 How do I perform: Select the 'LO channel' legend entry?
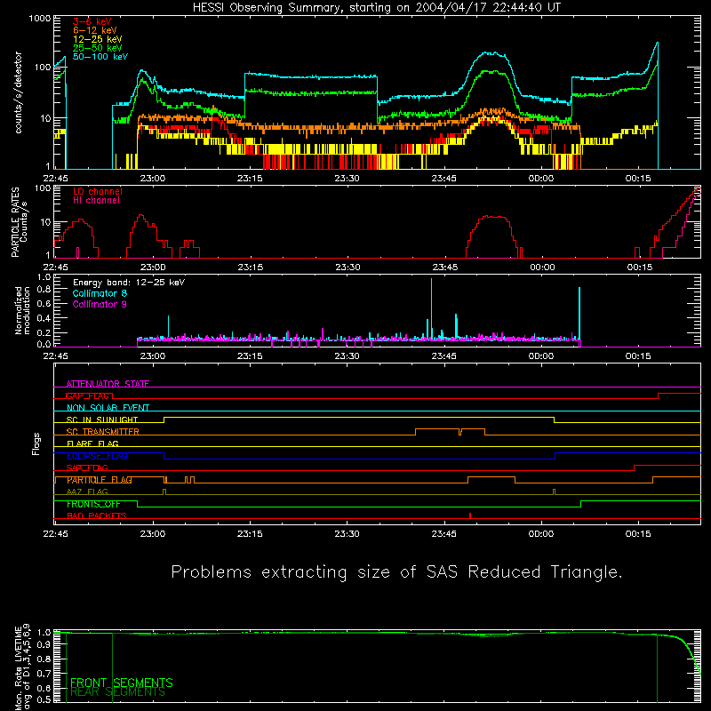click(98, 191)
